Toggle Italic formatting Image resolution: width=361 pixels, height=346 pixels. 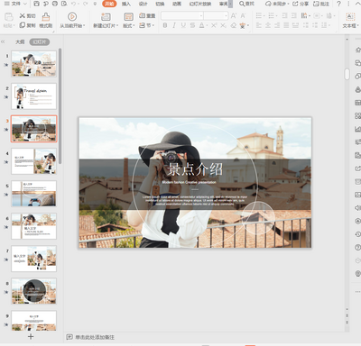174,25
